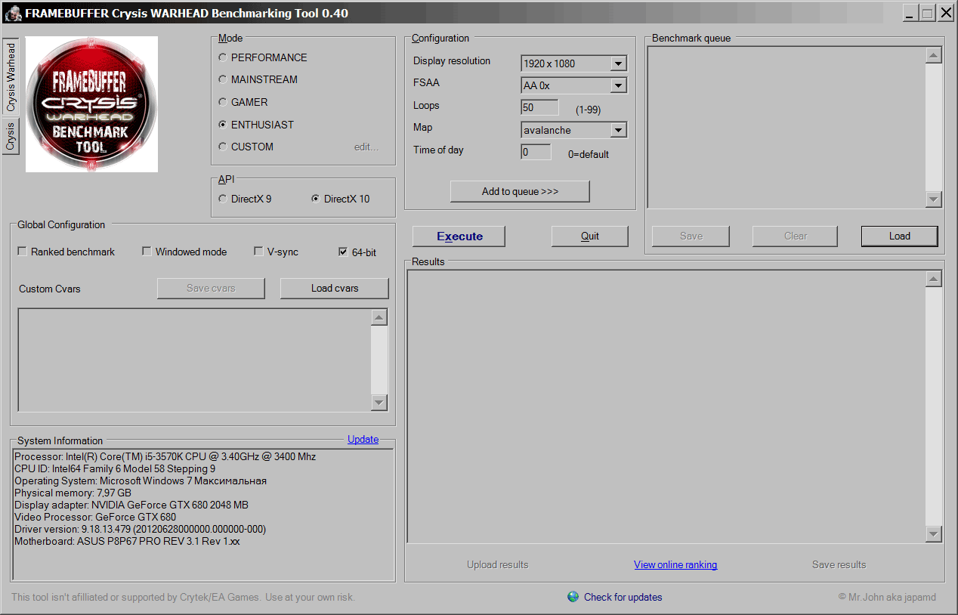Switch to the Crysis vertical tab
Image resolution: width=958 pixels, height=615 pixels.
[x=11, y=137]
